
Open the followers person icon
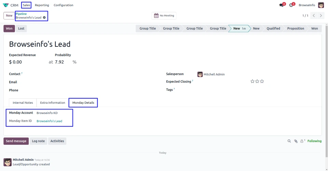click(302, 141)
